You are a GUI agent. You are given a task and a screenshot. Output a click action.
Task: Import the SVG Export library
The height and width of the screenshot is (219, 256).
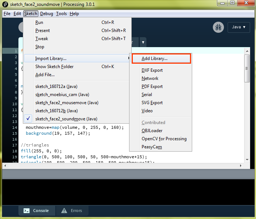coord(161,103)
